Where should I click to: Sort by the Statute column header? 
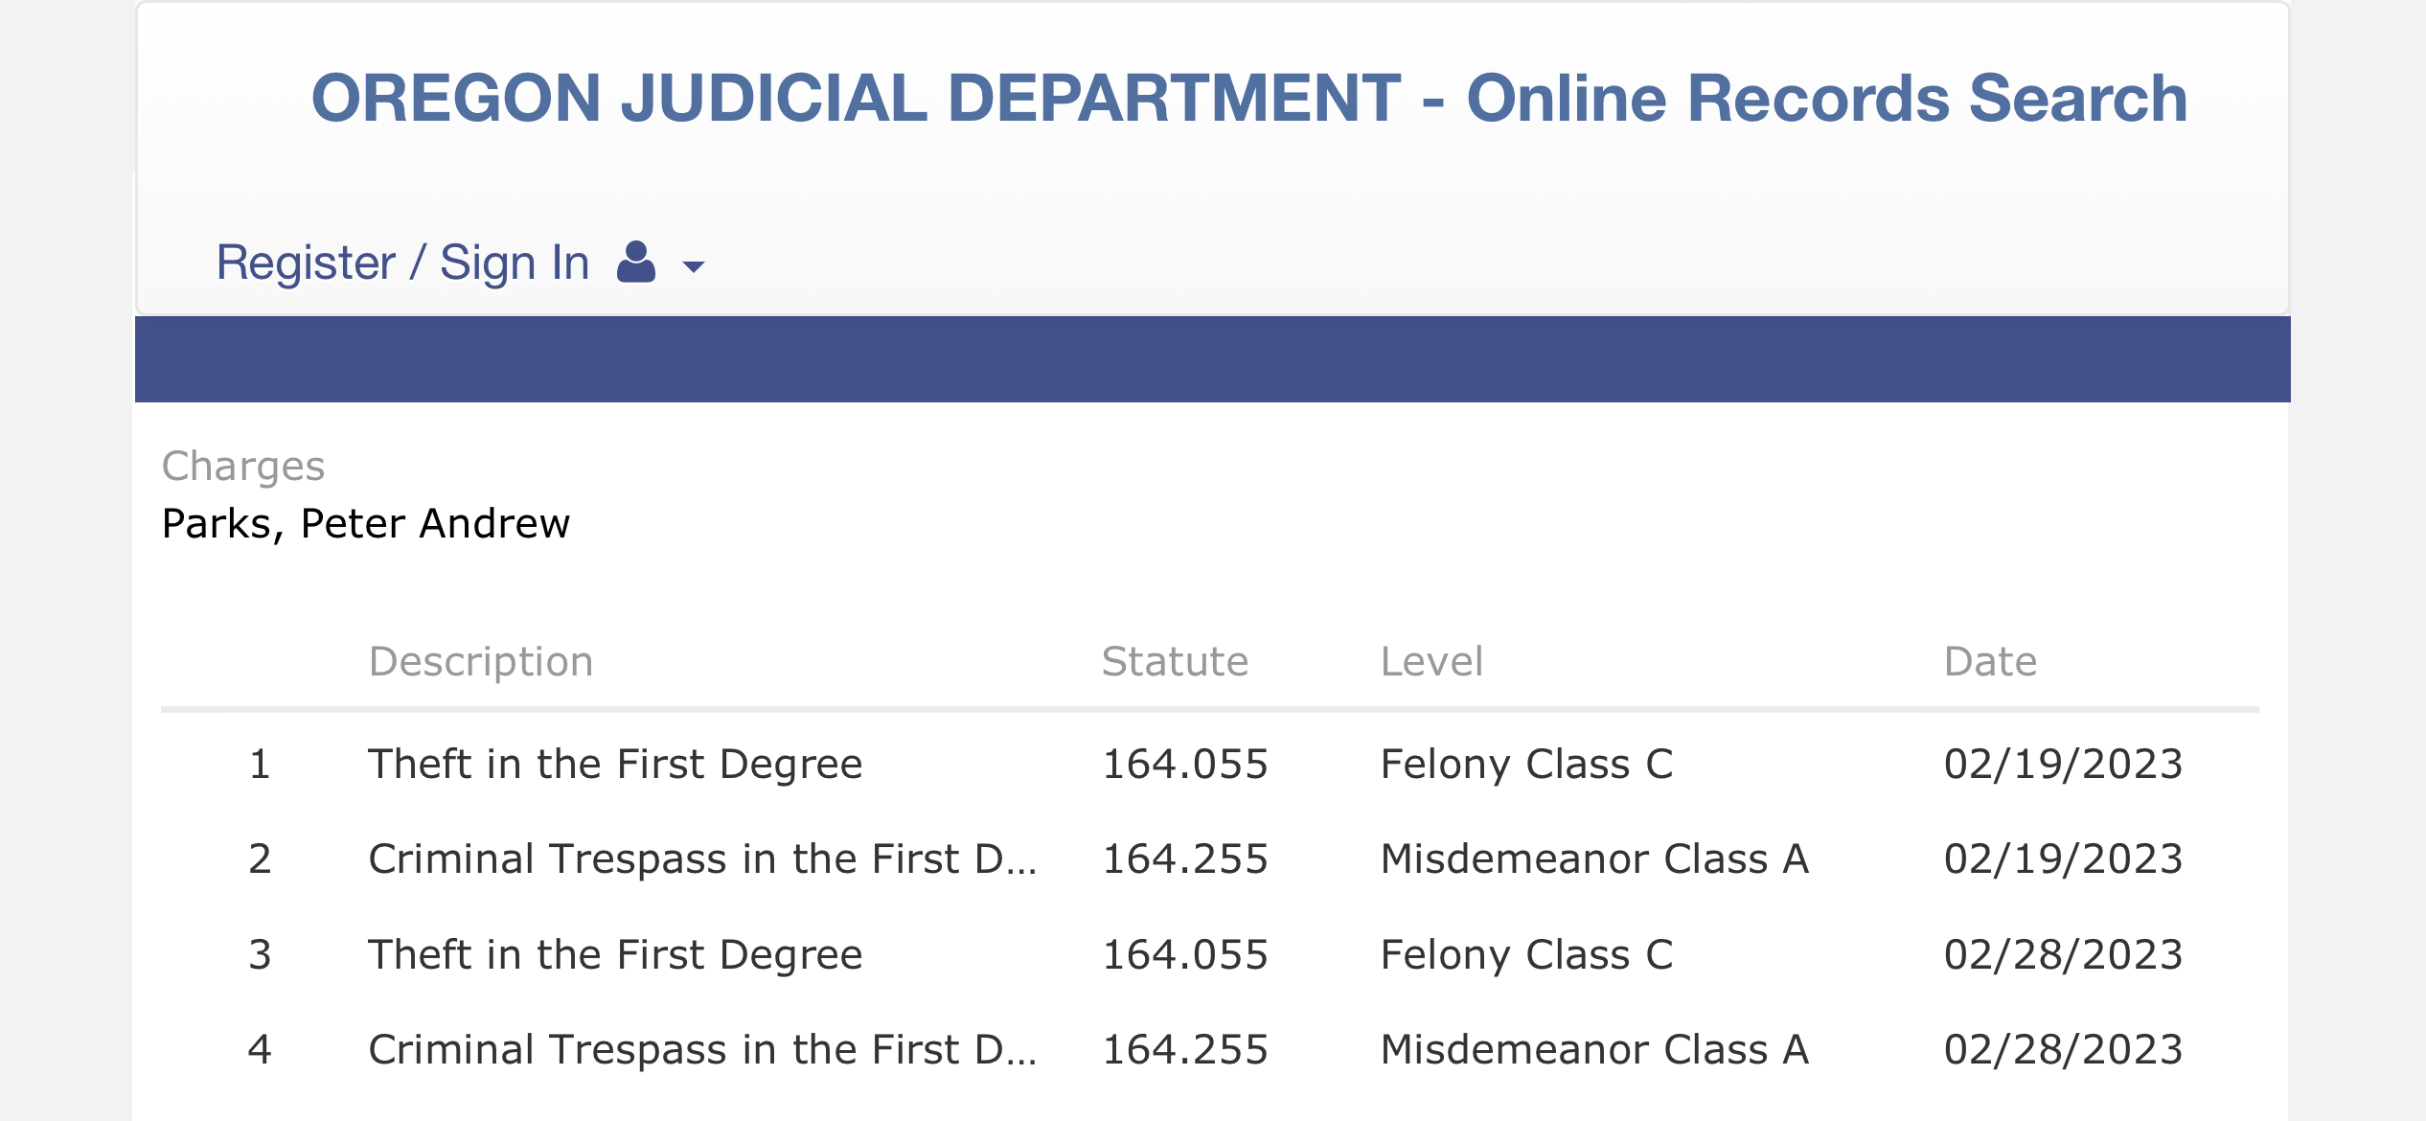(1175, 661)
